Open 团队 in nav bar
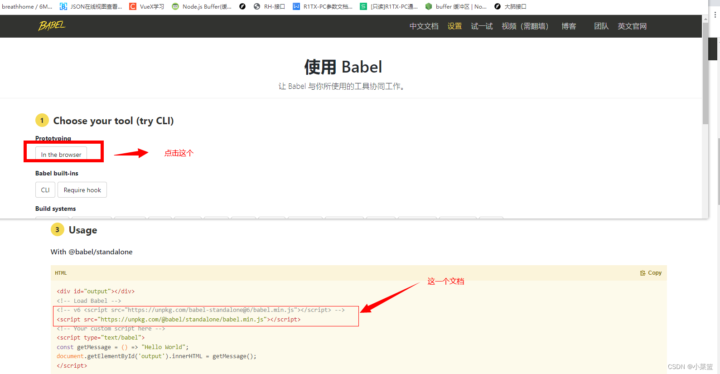 tap(601, 26)
